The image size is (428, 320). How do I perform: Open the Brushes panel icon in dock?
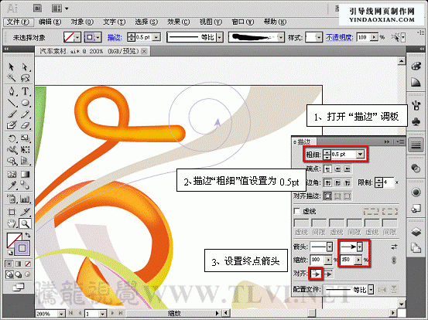(x=416, y=105)
